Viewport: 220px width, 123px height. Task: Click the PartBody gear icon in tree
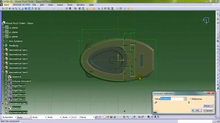click(6, 45)
